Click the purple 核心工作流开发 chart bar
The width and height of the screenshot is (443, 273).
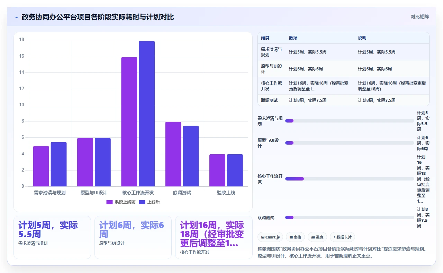(x=129, y=122)
